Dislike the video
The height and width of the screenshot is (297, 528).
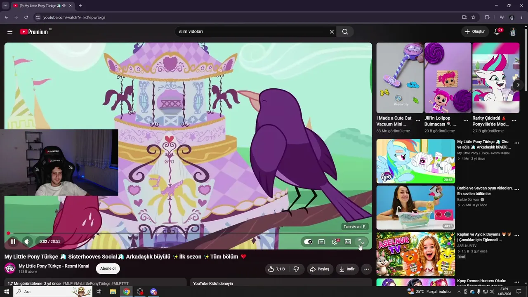tap(296, 269)
